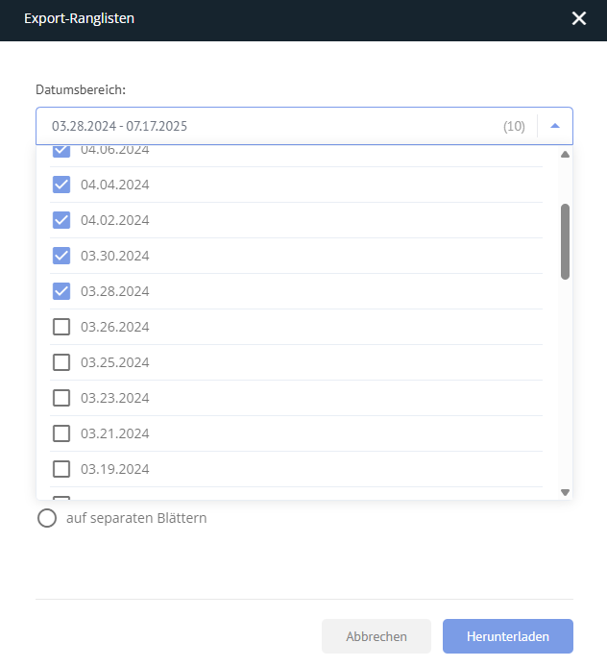
Task: Click the Herunterladen button
Action: 508,636
